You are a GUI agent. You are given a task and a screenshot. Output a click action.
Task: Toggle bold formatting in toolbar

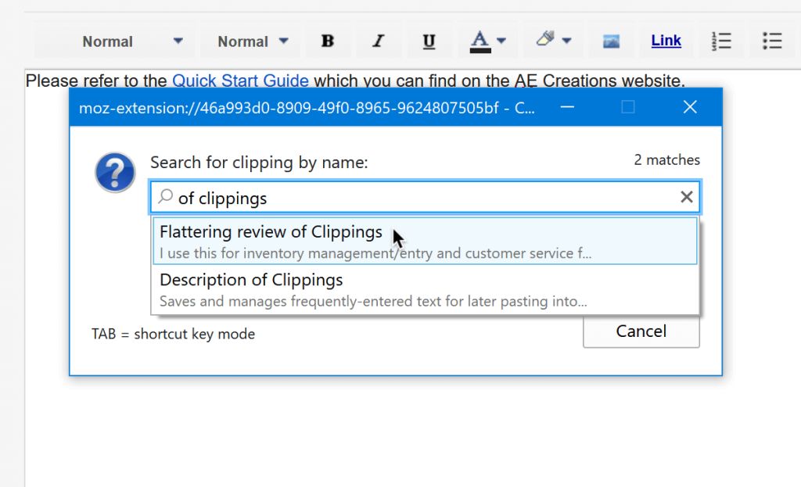[328, 41]
